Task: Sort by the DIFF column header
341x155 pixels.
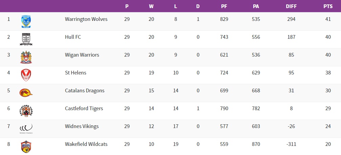Action: click(291, 6)
